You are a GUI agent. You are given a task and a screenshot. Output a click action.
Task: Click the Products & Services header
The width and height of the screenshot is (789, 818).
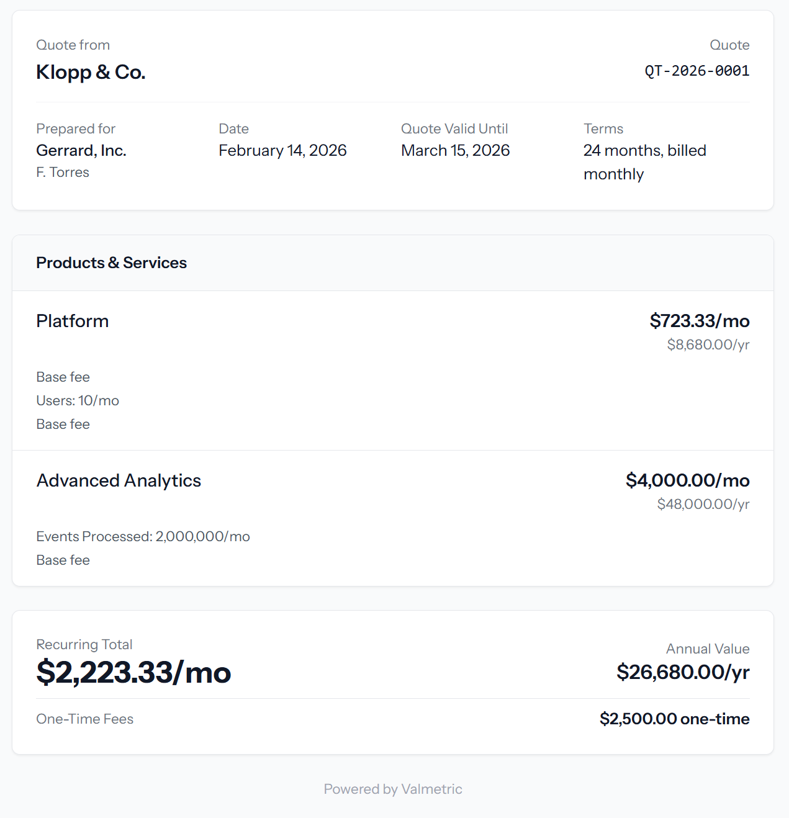coord(111,263)
